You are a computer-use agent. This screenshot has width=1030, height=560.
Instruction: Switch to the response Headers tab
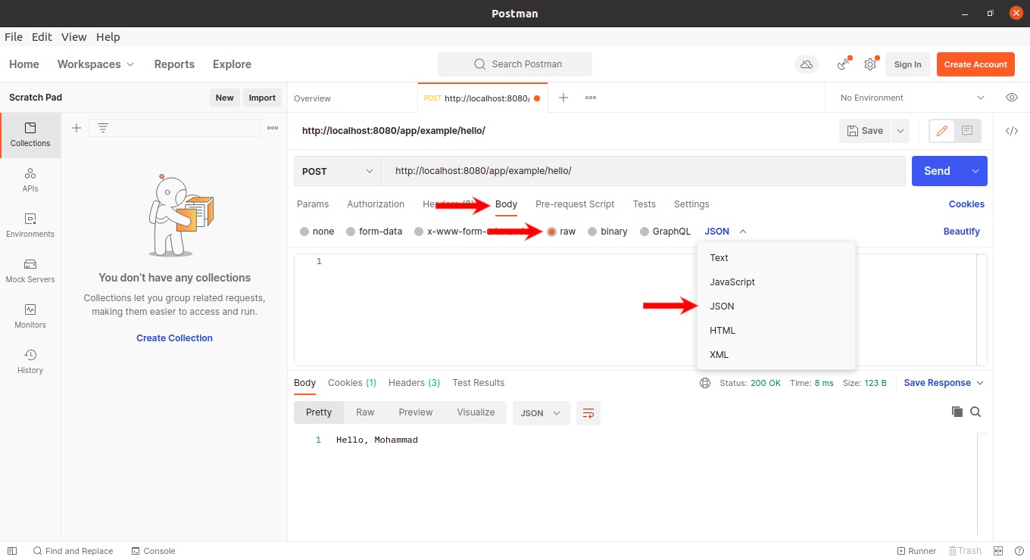coord(414,383)
